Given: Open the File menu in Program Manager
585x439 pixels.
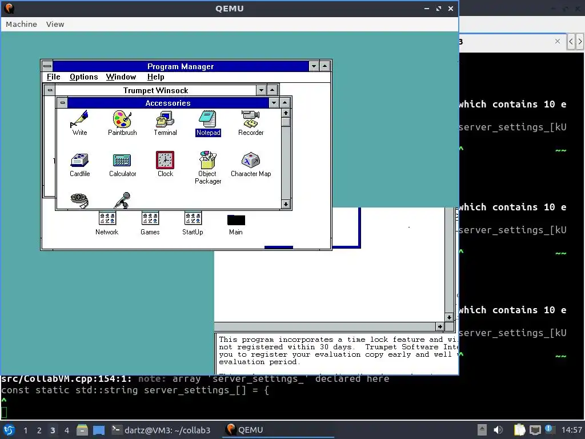Looking at the screenshot, I should pos(53,77).
